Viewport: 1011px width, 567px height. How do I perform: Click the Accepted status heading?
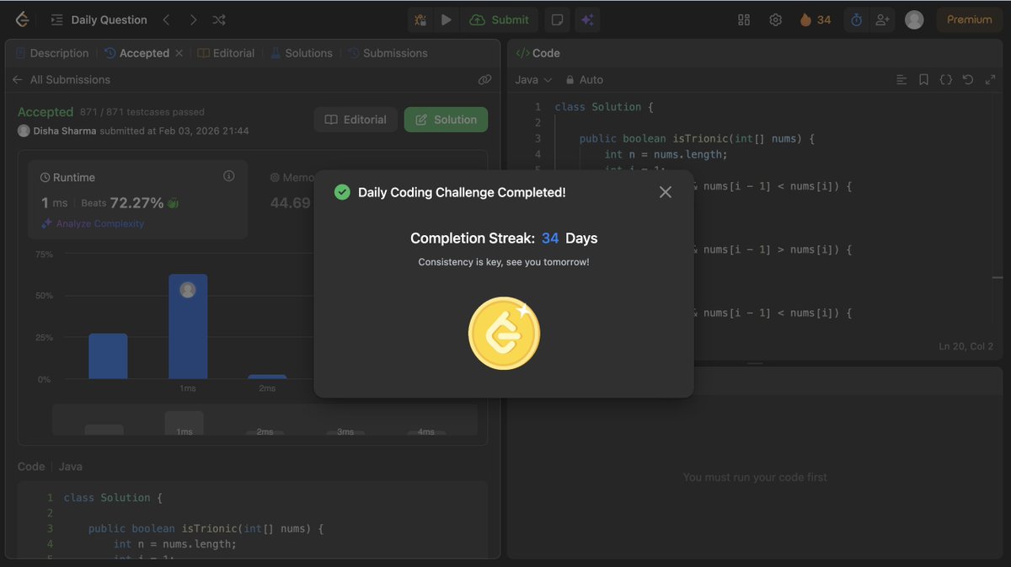click(45, 112)
